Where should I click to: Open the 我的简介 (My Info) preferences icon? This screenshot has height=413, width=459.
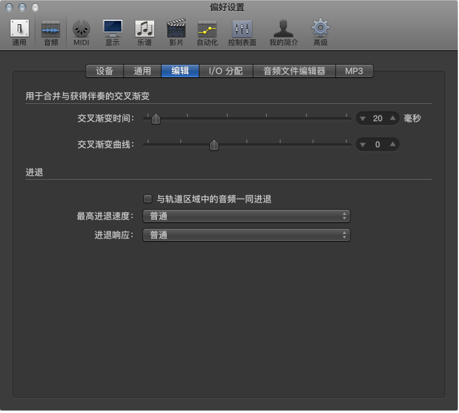pyautogui.click(x=283, y=32)
